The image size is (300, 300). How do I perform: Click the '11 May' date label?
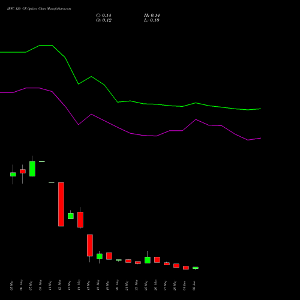point(50,286)
